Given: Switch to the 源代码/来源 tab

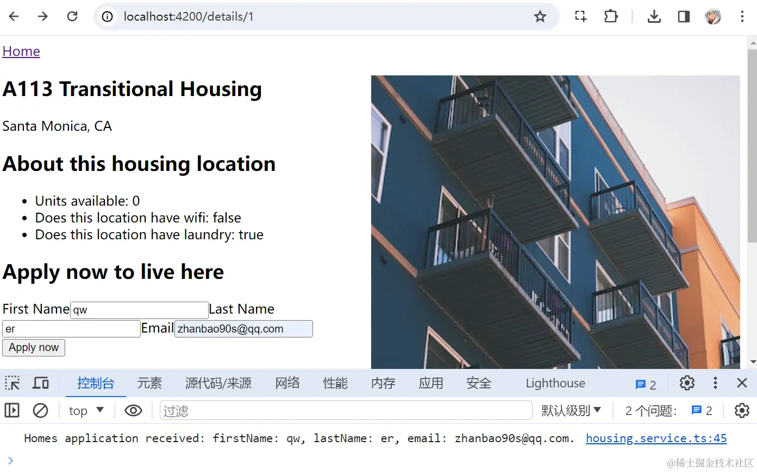Looking at the screenshot, I should 218,383.
